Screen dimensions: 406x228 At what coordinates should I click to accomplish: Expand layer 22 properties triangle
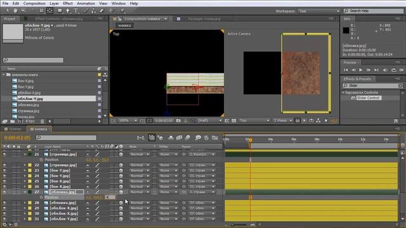click(25, 165)
